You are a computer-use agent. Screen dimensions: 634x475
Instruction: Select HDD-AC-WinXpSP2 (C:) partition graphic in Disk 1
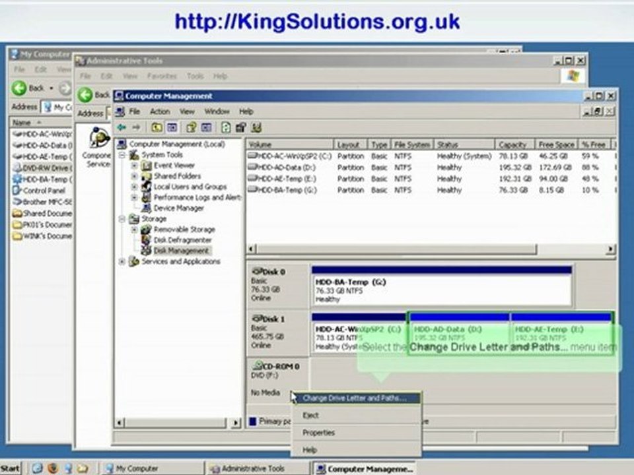(x=359, y=332)
